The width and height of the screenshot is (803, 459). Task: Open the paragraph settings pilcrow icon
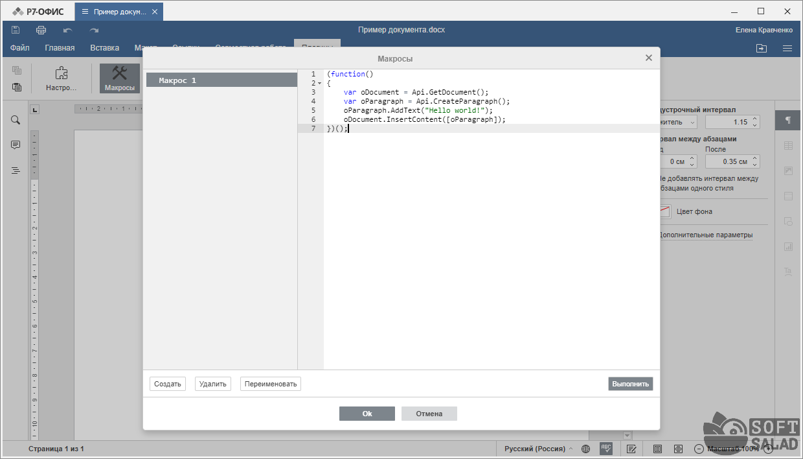pos(788,121)
